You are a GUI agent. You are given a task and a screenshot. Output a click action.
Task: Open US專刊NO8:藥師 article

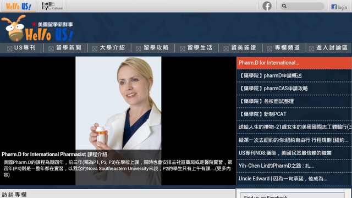pyautogui.click(x=294, y=153)
